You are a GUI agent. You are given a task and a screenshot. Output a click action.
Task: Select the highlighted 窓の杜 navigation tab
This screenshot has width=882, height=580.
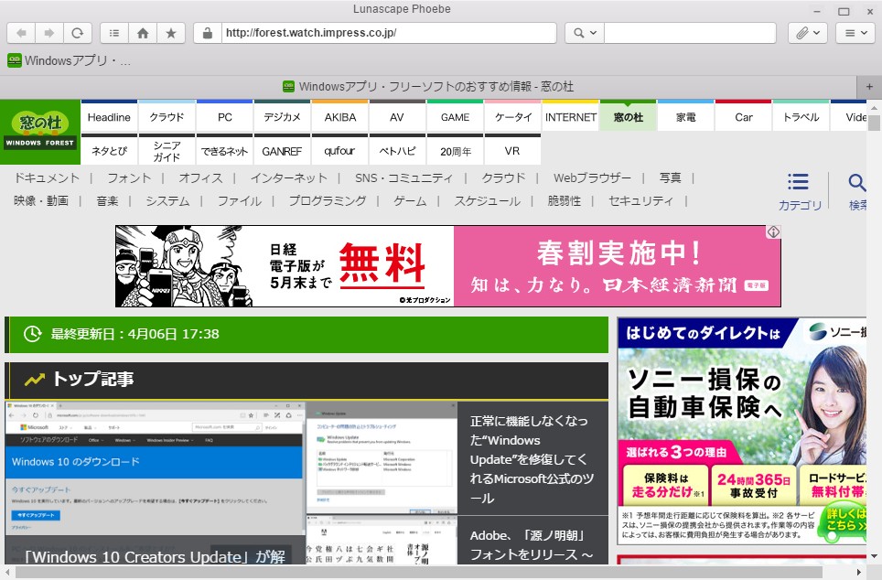click(x=629, y=117)
